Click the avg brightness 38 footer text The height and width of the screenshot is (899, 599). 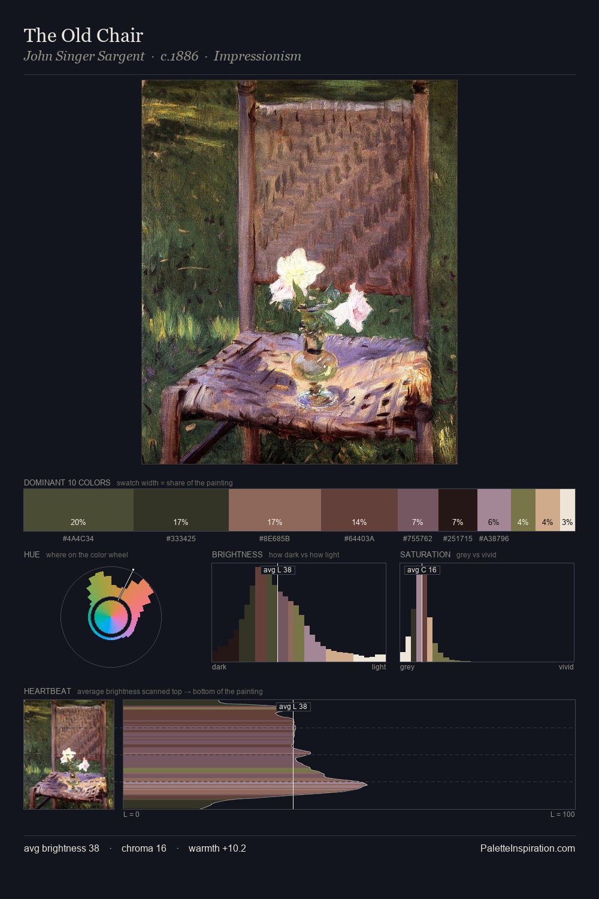pos(62,848)
